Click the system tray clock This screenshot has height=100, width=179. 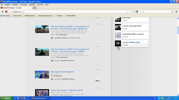175,98
